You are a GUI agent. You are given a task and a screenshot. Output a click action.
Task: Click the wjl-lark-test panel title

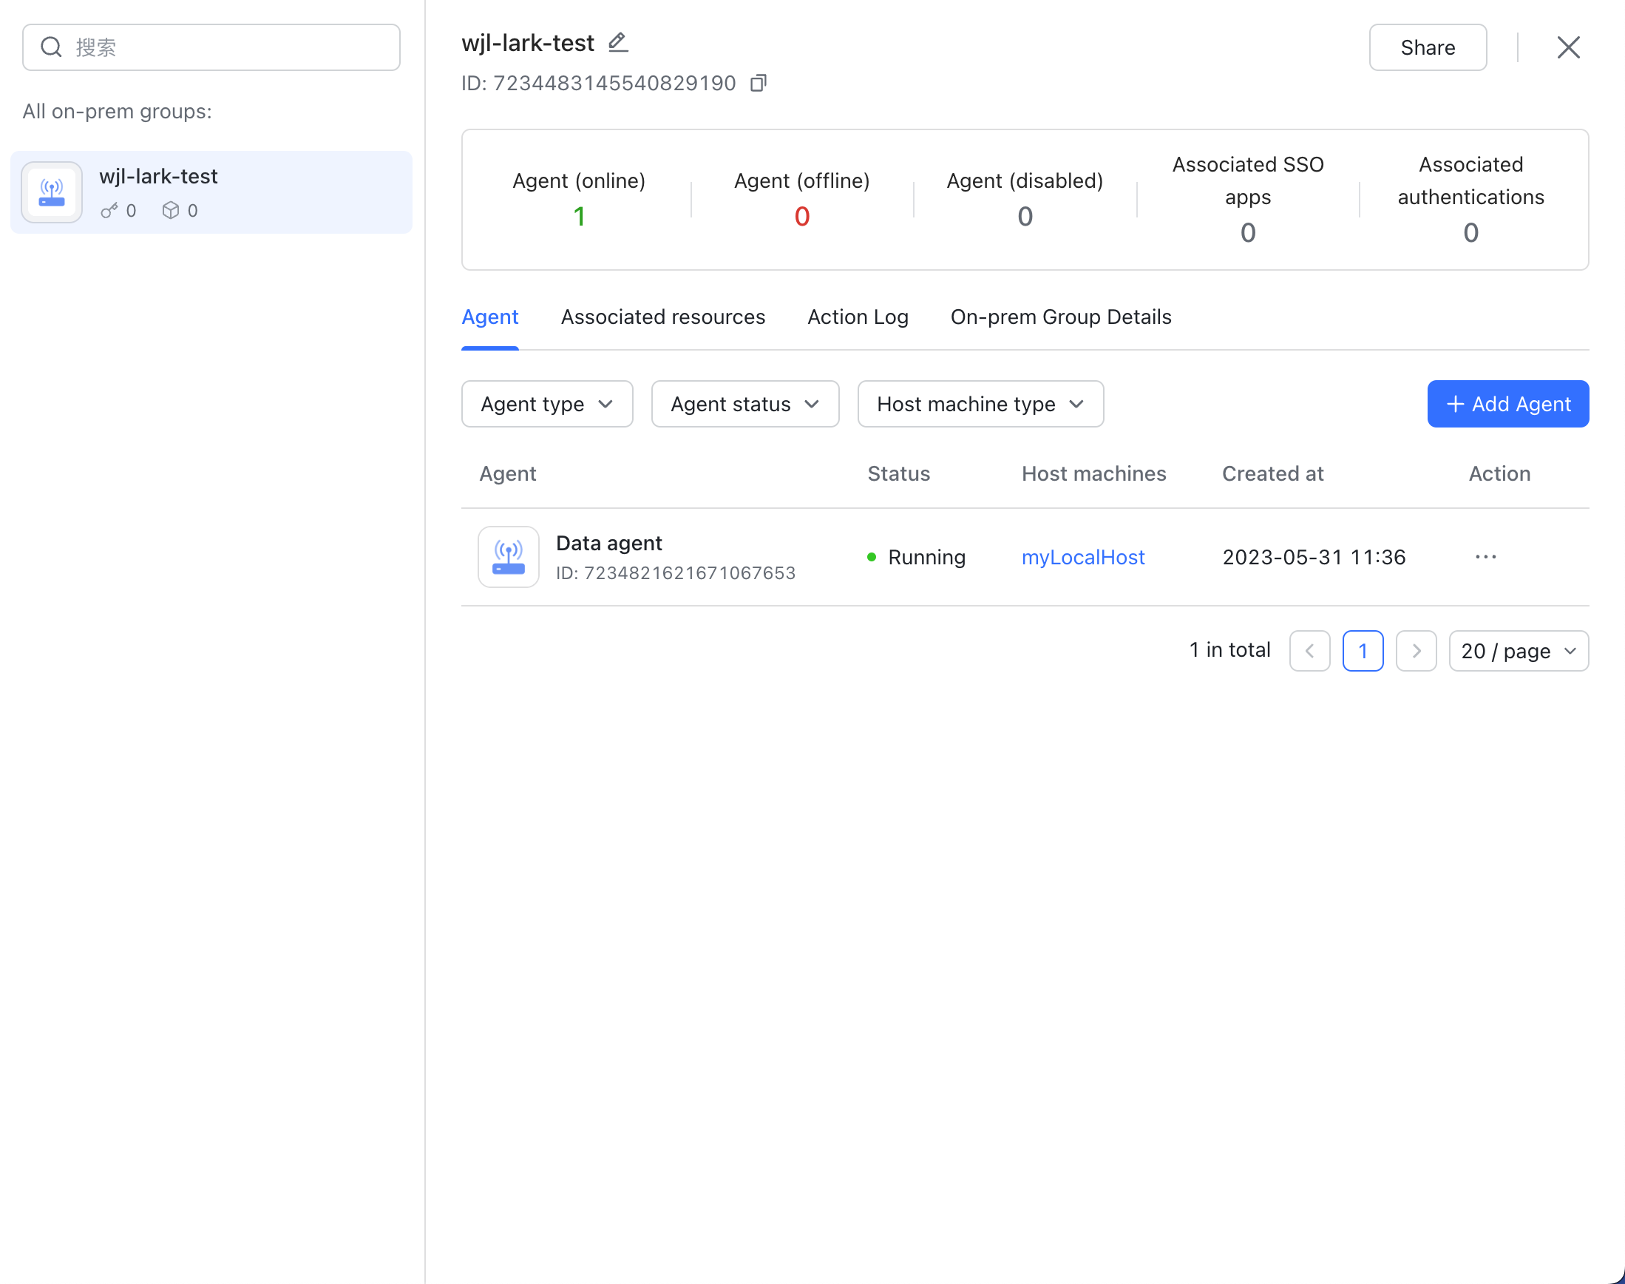click(527, 43)
